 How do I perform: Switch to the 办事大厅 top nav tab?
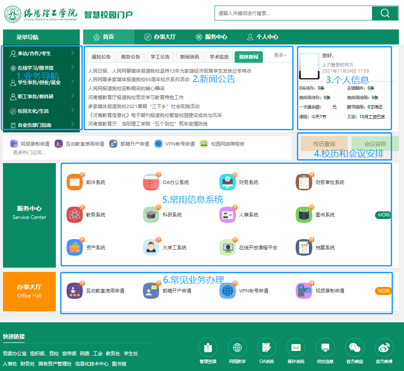coord(160,37)
